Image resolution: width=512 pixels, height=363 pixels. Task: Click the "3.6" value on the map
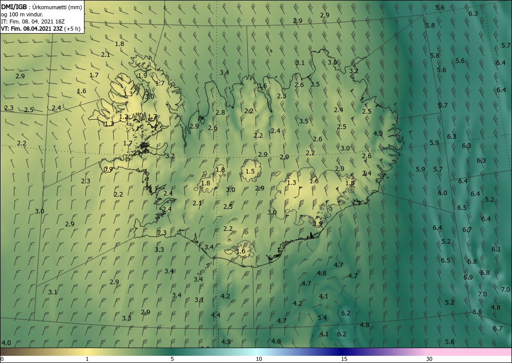[262, 86]
